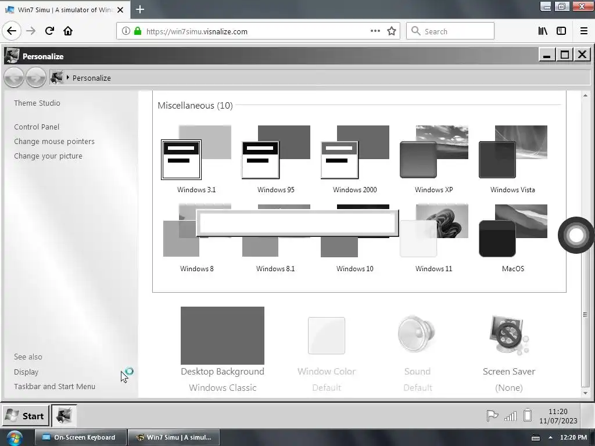Open Taskbar and Start Menu link
The image size is (595, 446).
tap(54, 386)
